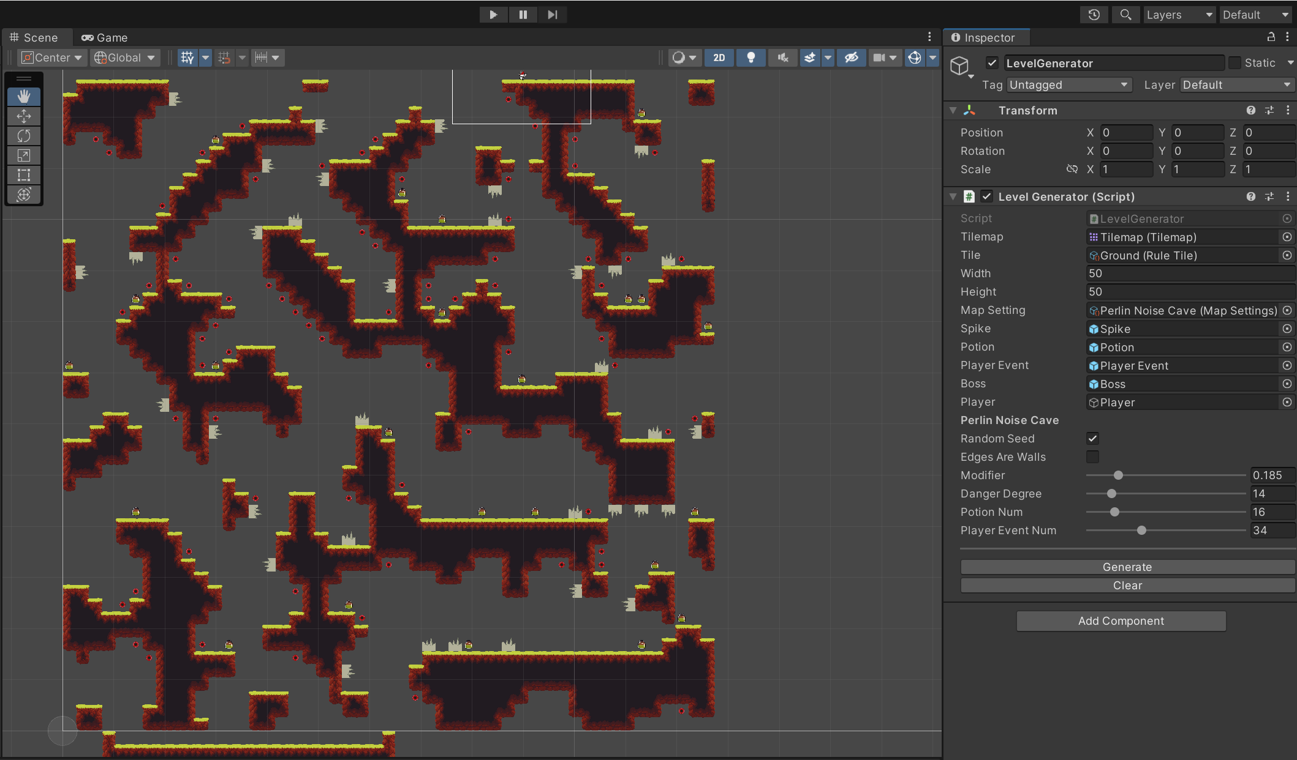Collapse the Transform component

[953, 110]
